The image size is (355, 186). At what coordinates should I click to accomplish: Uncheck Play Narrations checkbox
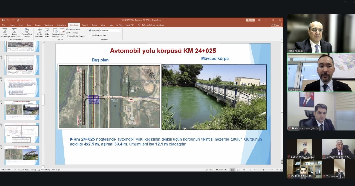click(x=67, y=29)
